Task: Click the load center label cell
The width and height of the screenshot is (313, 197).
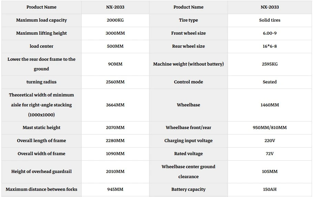Action: 41,46
